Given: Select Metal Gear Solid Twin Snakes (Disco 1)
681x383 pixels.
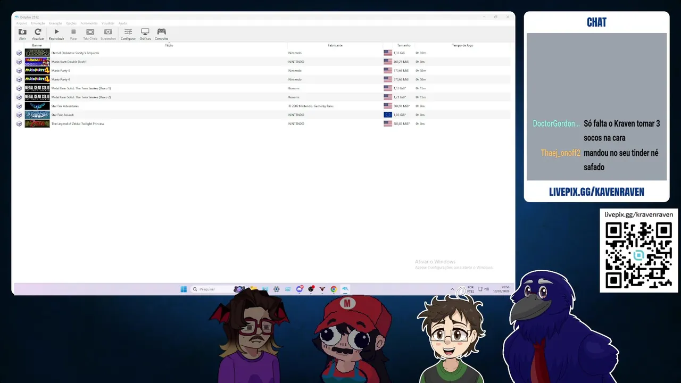Looking at the screenshot, I should (81, 88).
